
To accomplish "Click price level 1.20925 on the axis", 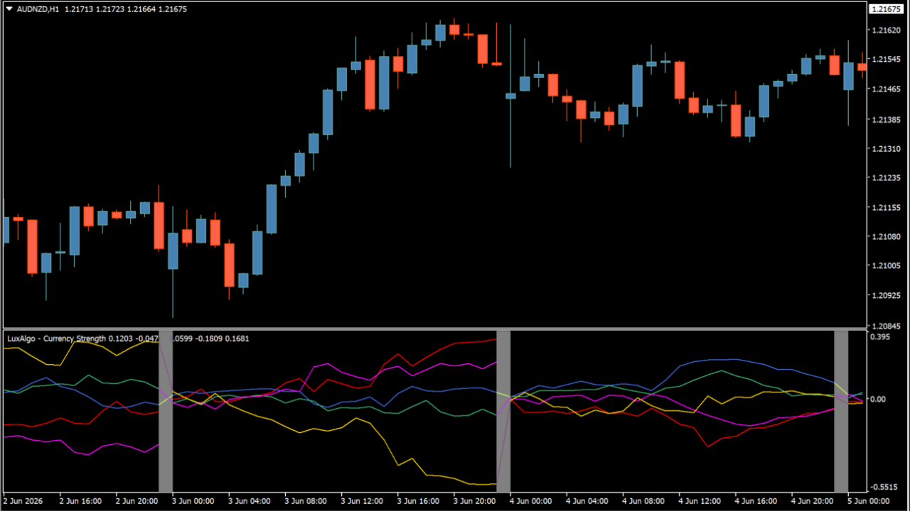I will [x=887, y=296].
